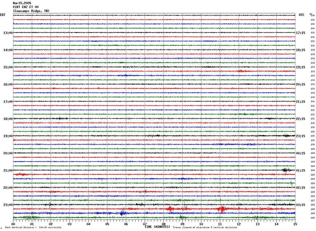Click the "DC" column header
Viewport: 316px width, 231px height.
click(x=311, y=14)
